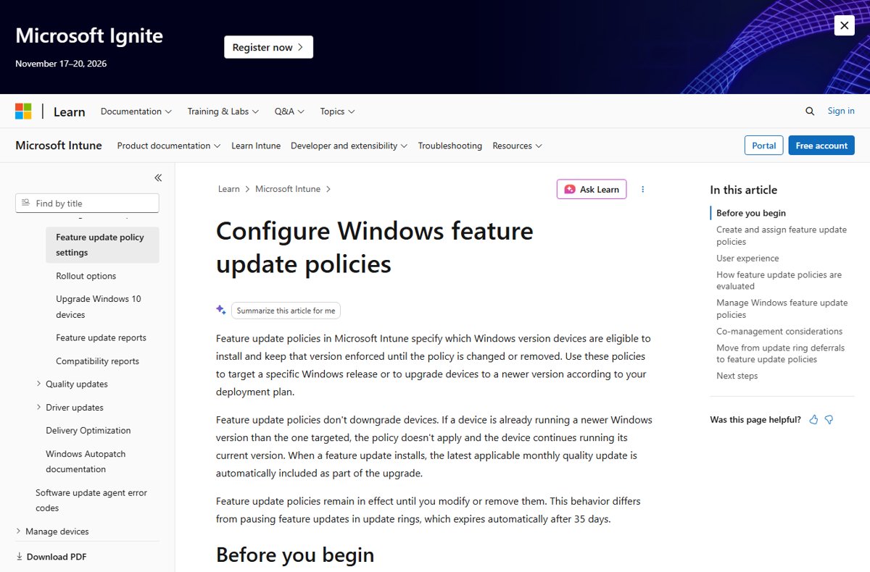Expand the Product documentation menu
The width and height of the screenshot is (870, 572).
169,146
